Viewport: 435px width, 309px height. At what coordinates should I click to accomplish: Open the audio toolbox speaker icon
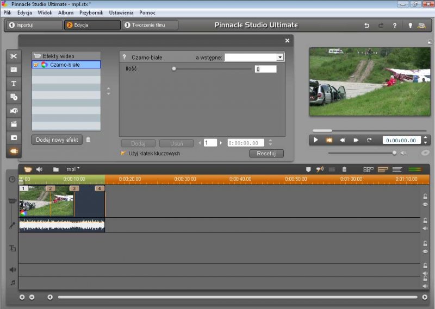[x=39, y=169]
